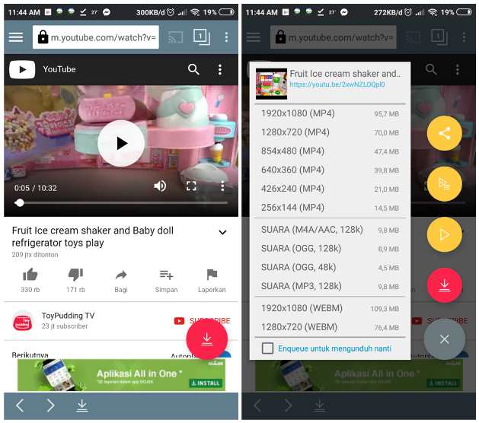Tap the alarm icon in left status bar
Image resolution: width=479 pixels, height=423 pixels.
click(171, 12)
